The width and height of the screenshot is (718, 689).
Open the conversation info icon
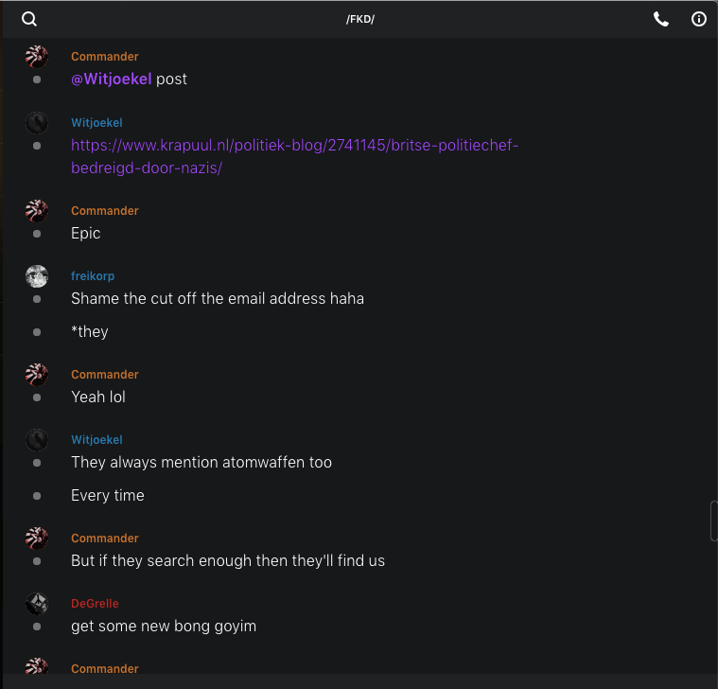pyautogui.click(x=699, y=19)
